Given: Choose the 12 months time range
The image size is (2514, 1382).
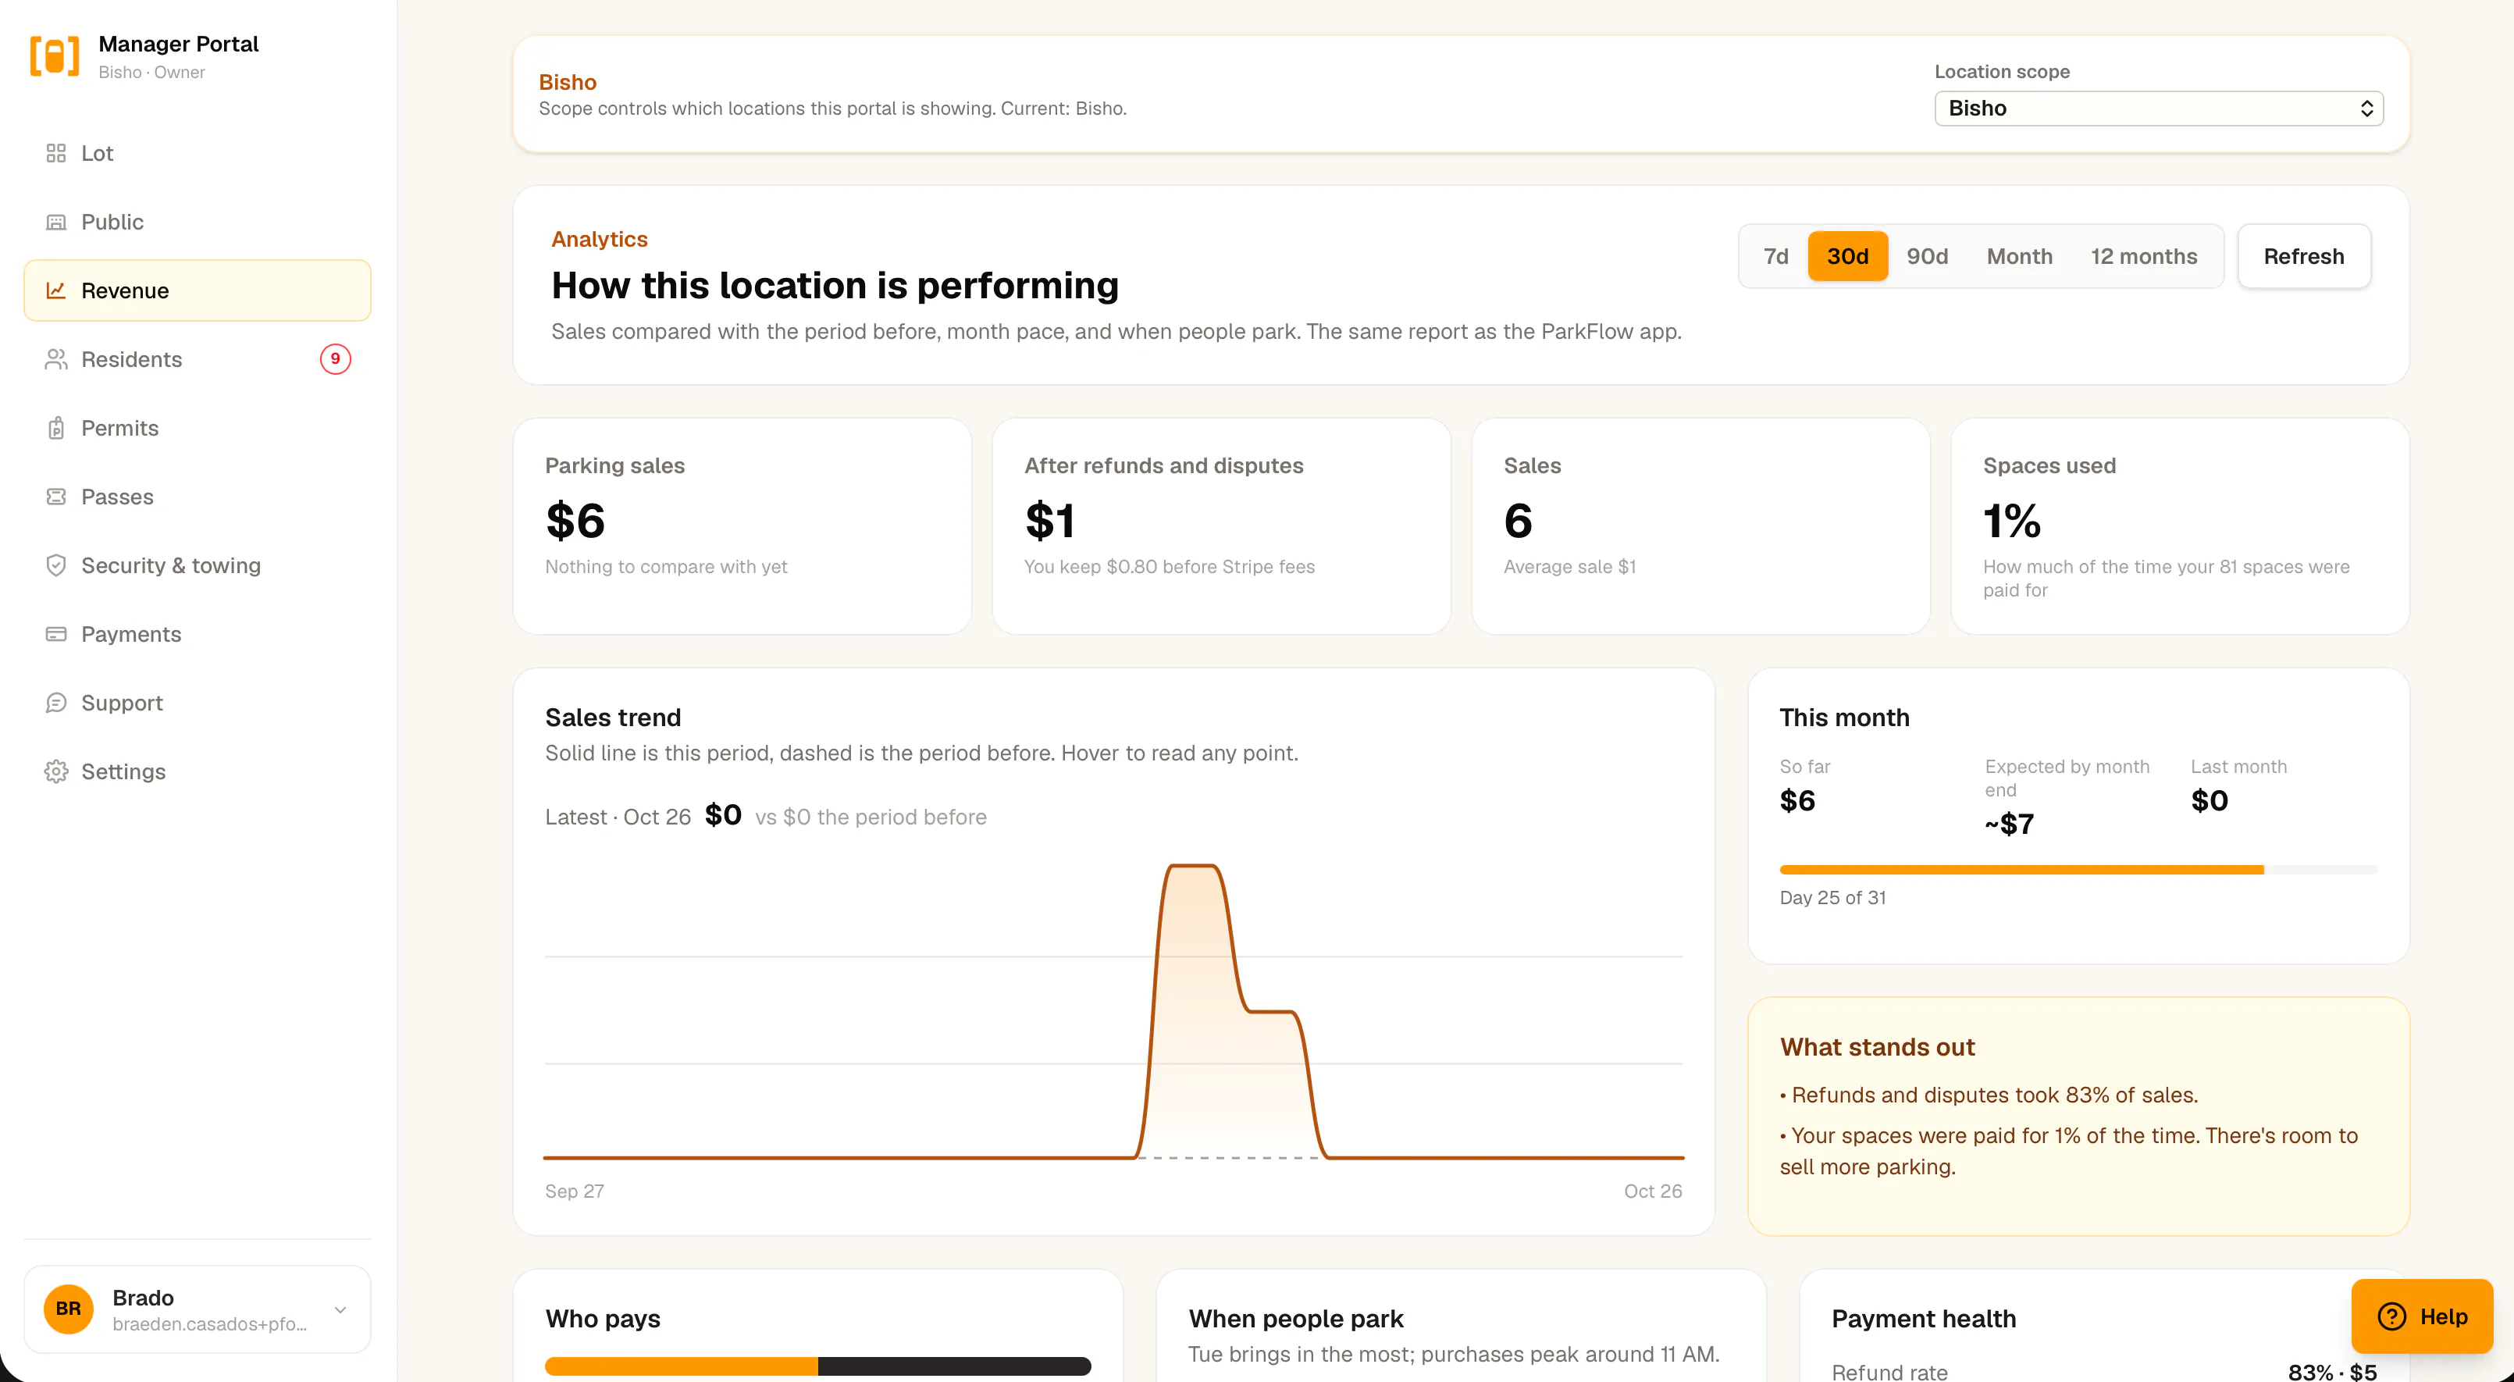Looking at the screenshot, I should (x=2143, y=256).
